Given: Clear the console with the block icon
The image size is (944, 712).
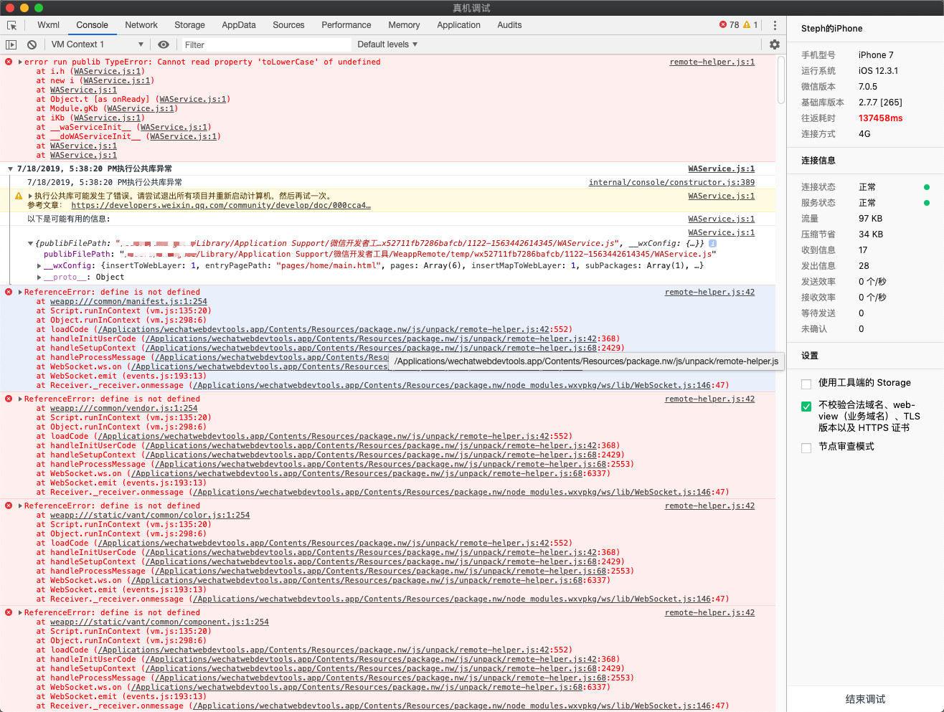Looking at the screenshot, I should pos(32,44).
